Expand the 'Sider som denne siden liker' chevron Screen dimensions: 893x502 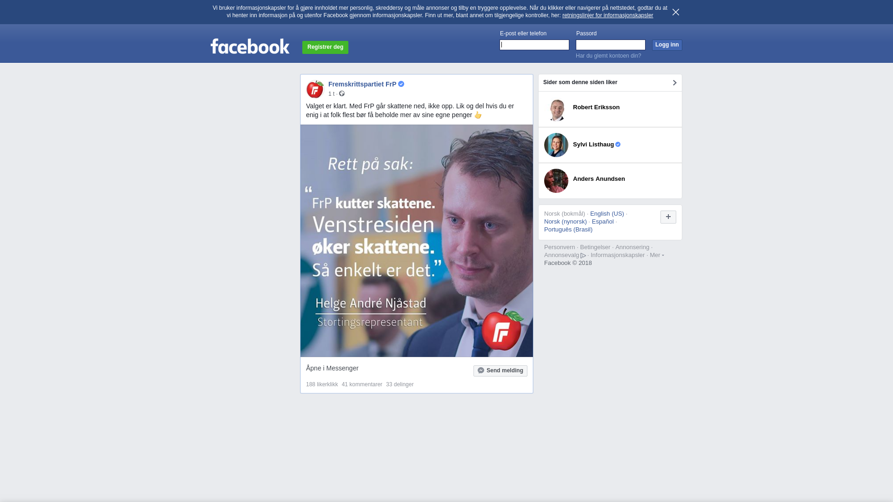[x=674, y=83]
